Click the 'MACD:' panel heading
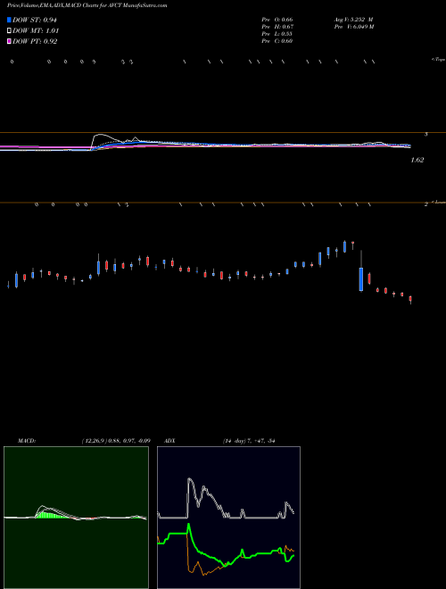 coord(27,441)
